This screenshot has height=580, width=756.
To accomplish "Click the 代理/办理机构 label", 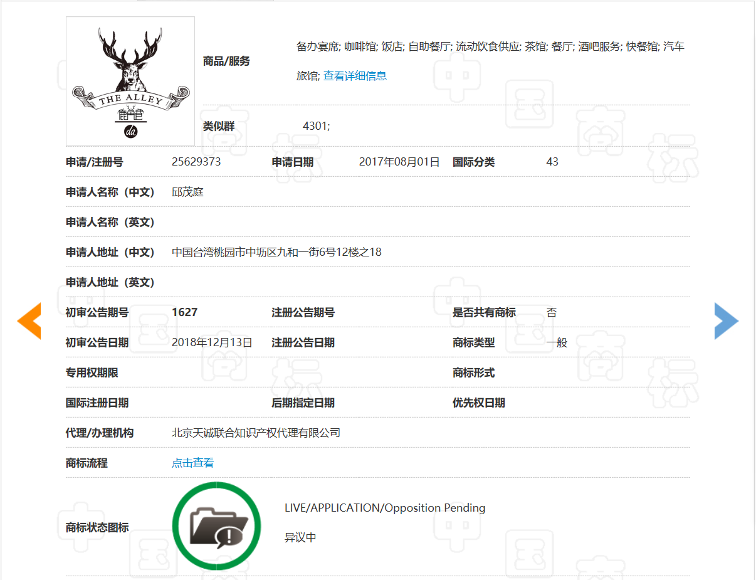I will click(x=100, y=433).
